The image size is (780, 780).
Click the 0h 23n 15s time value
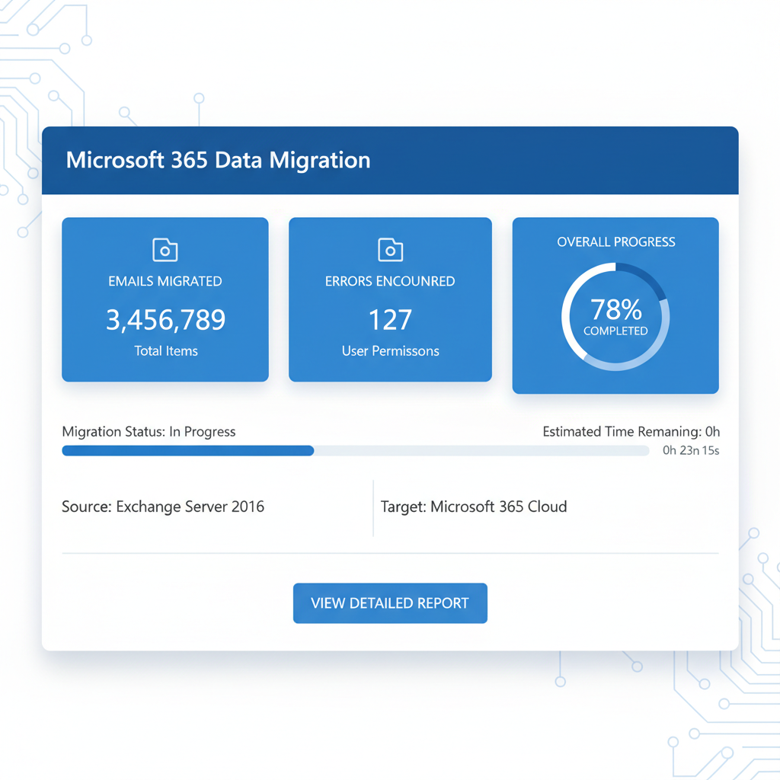click(x=691, y=450)
